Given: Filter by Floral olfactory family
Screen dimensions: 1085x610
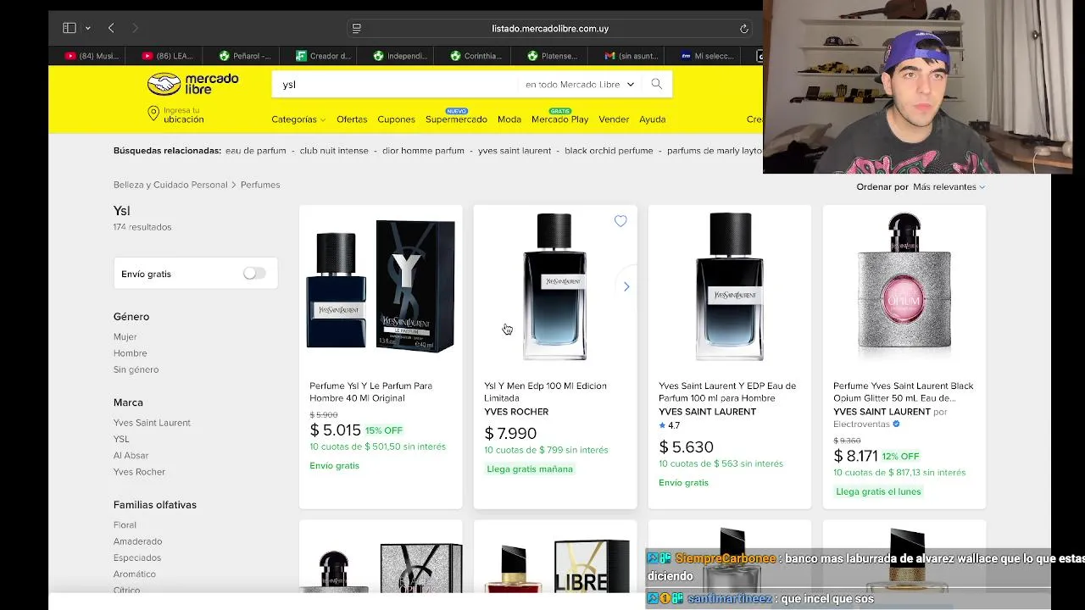Looking at the screenshot, I should [125, 525].
